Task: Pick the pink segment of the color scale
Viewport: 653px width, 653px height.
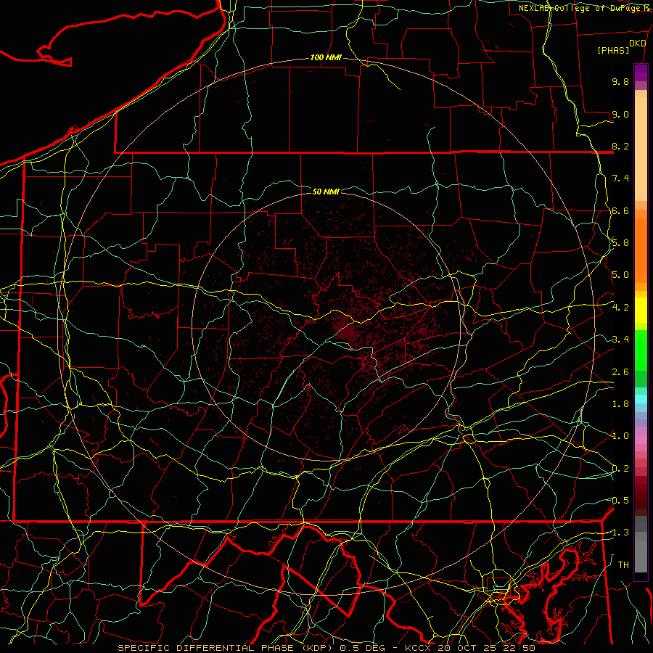Action: pos(641,440)
